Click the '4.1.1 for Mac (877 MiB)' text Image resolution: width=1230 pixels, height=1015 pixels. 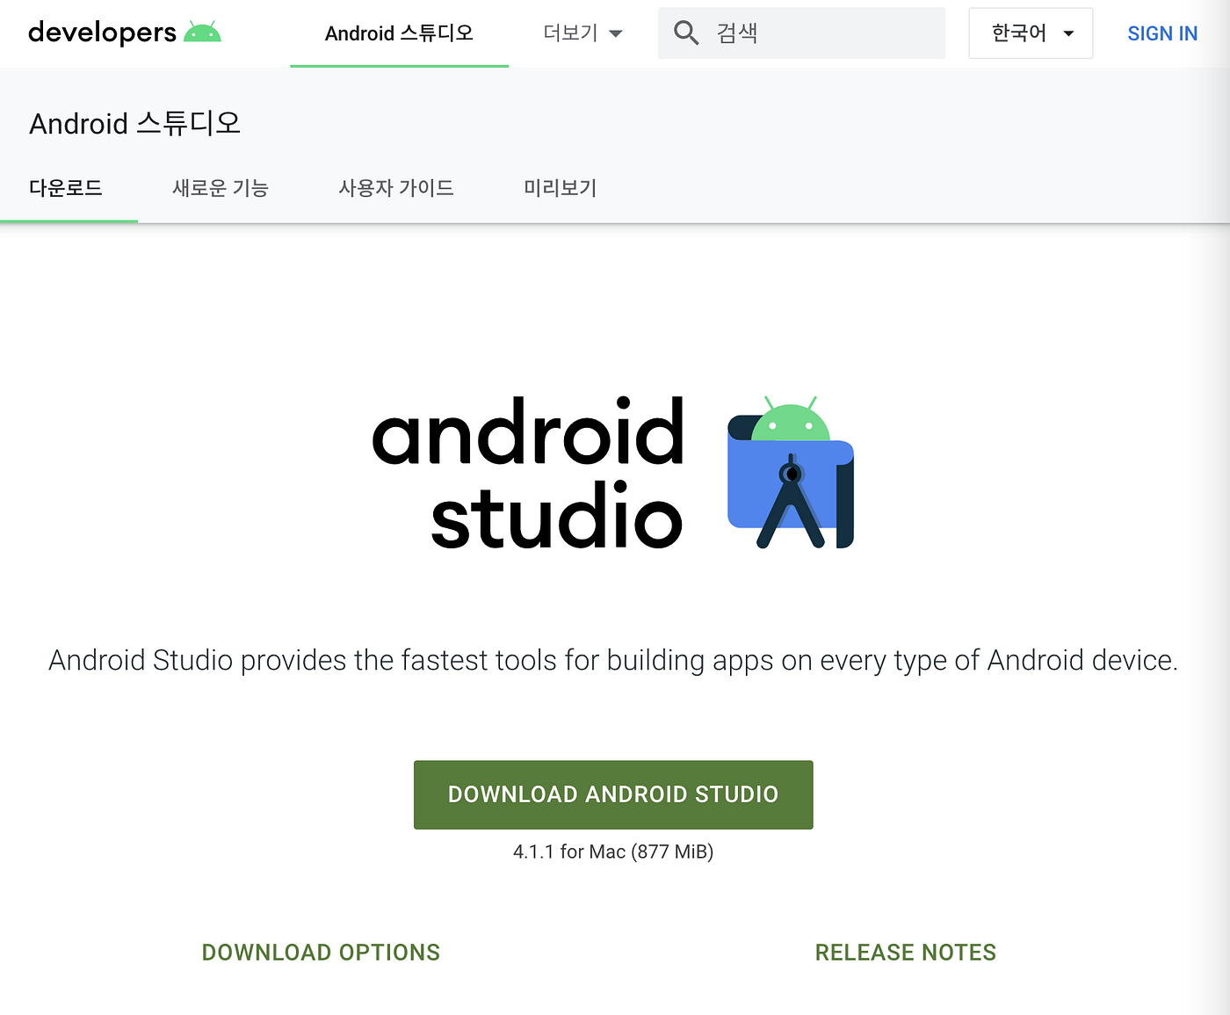613,852
